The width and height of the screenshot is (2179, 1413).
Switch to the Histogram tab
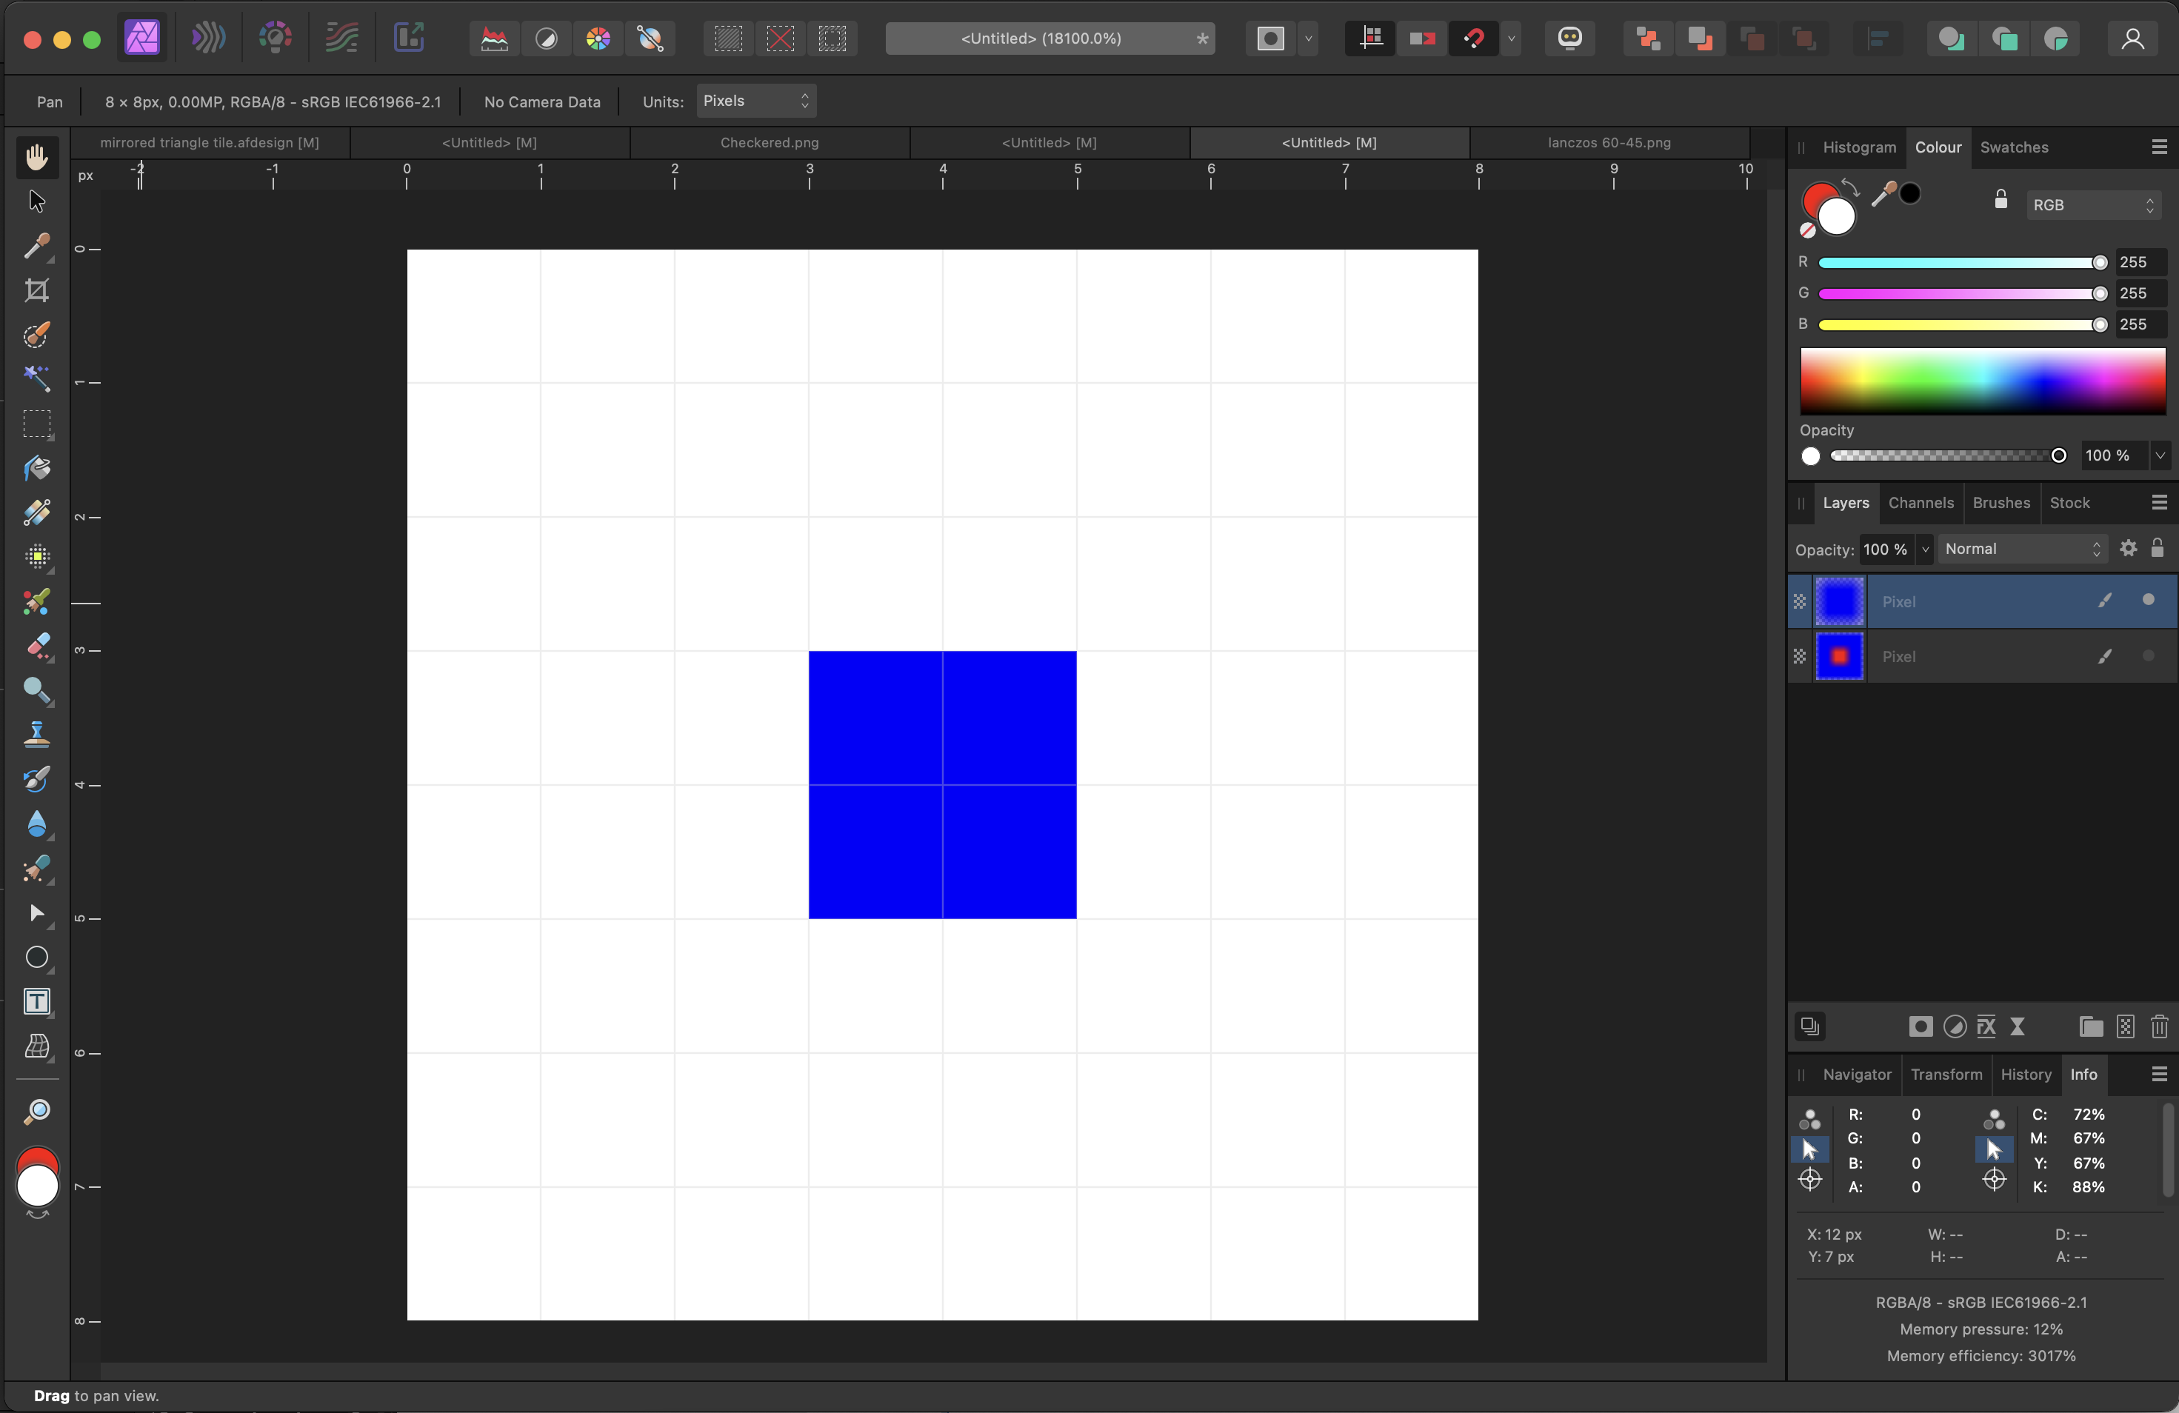click(1858, 147)
